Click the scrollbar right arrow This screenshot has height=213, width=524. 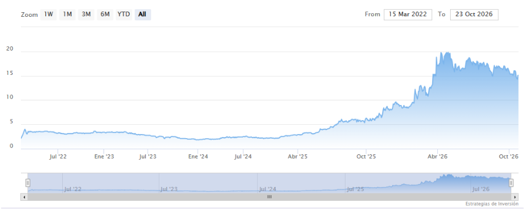515,197
